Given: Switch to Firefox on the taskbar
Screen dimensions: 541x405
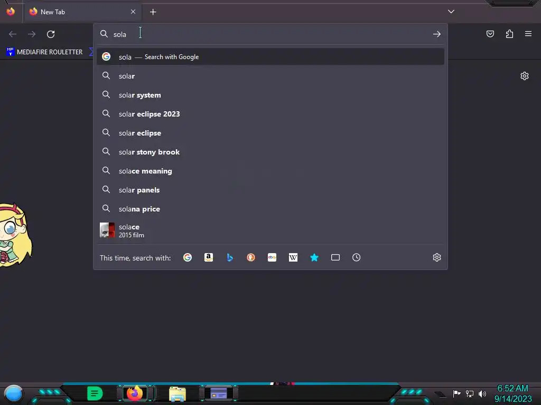Looking at the screenshot, I should coord(135,393).
